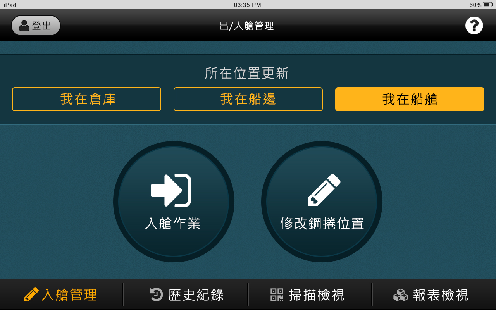Tap the user silhouette icon in 登出

[x=24, y=26]
